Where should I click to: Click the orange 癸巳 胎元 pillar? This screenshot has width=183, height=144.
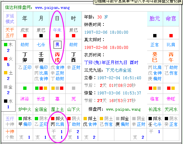[155, 57]
